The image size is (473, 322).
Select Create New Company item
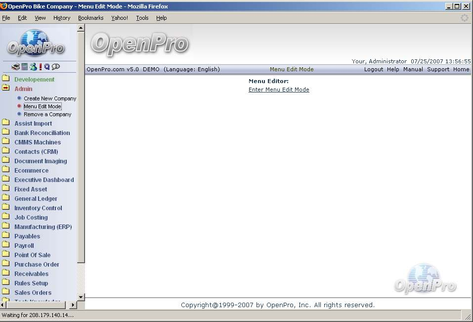click(50, 98)
